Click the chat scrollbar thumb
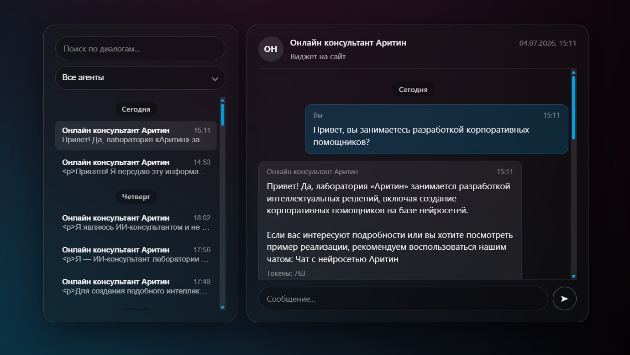Viewport: 630px width, 355px height. coord(573,108)
